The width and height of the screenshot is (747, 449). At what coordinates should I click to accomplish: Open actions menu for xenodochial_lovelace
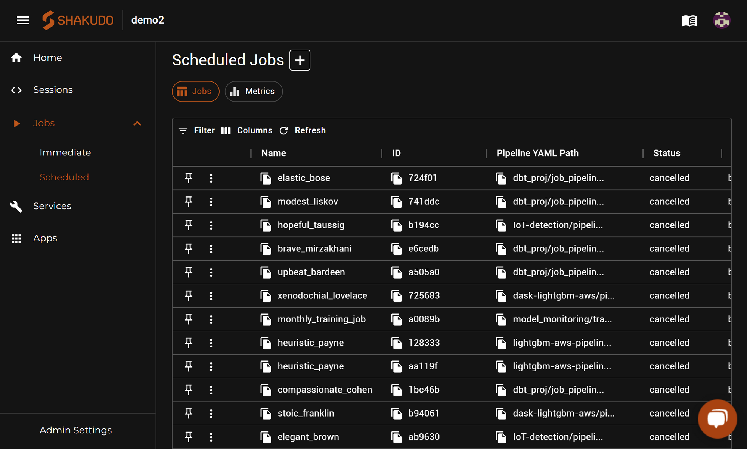pyautogui.click(x=211, y=296)
